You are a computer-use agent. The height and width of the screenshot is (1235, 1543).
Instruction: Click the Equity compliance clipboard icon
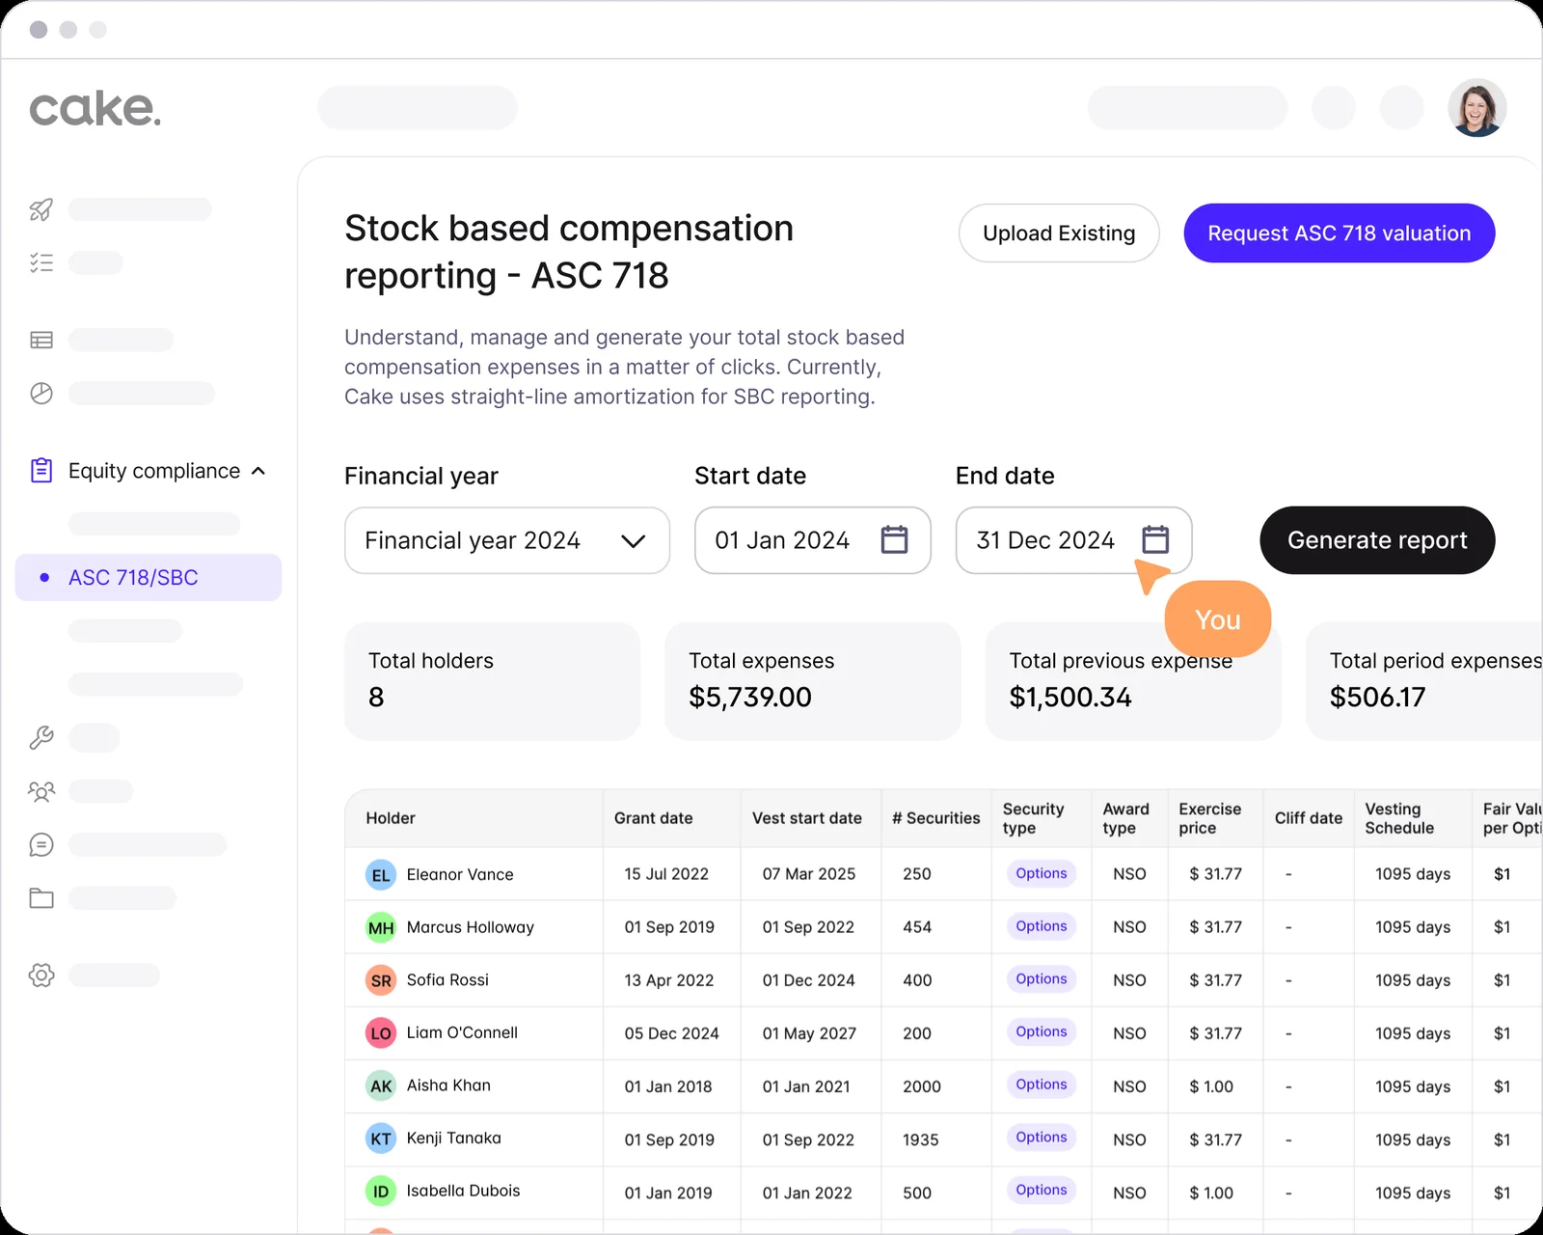[x=41, y=470]
